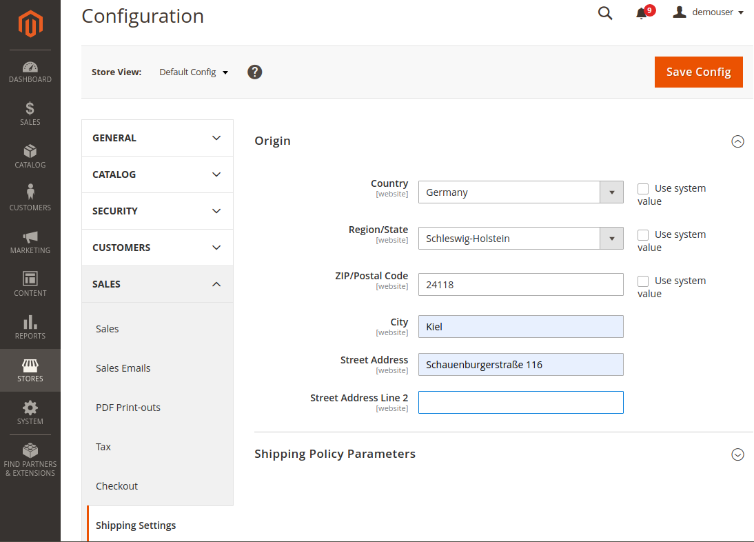Open the Store View Default Config switcher
Screen dimensions: 754x542
194,72
